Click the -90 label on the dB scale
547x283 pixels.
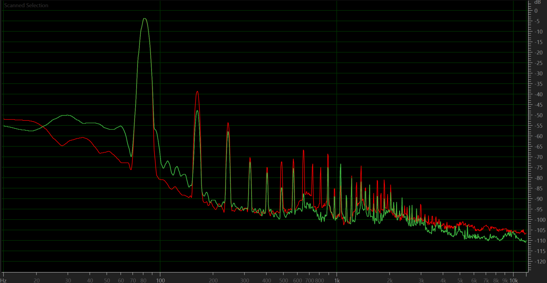tap(538, 199)
